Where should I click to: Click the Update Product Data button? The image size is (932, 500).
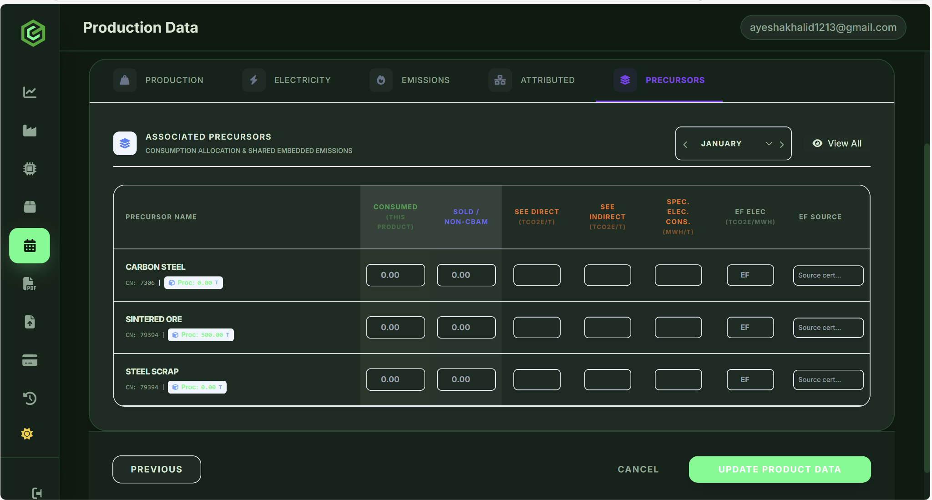coord(780,469)
